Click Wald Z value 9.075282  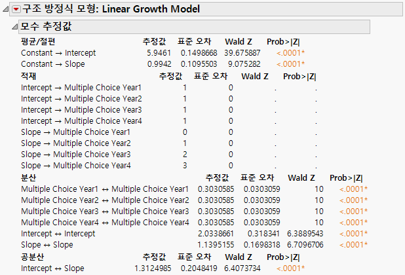point(244,64)
